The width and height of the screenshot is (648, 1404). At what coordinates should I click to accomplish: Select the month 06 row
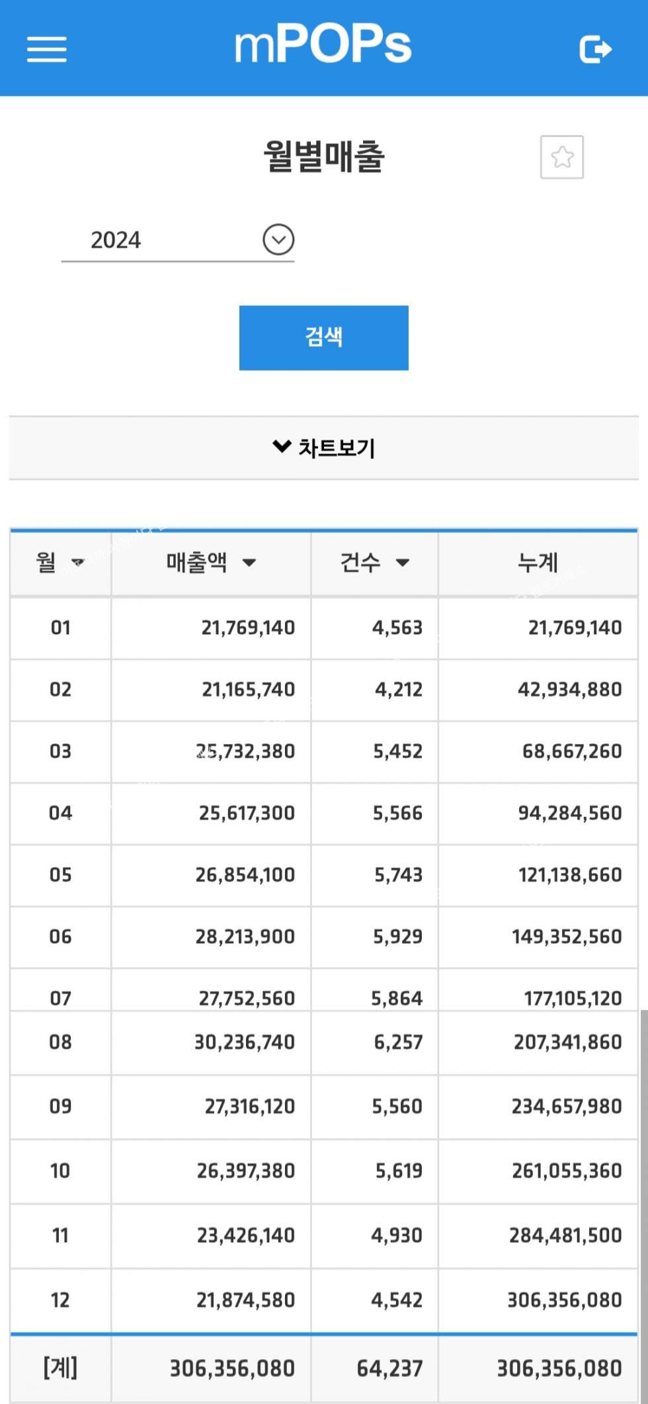point(60,936)
